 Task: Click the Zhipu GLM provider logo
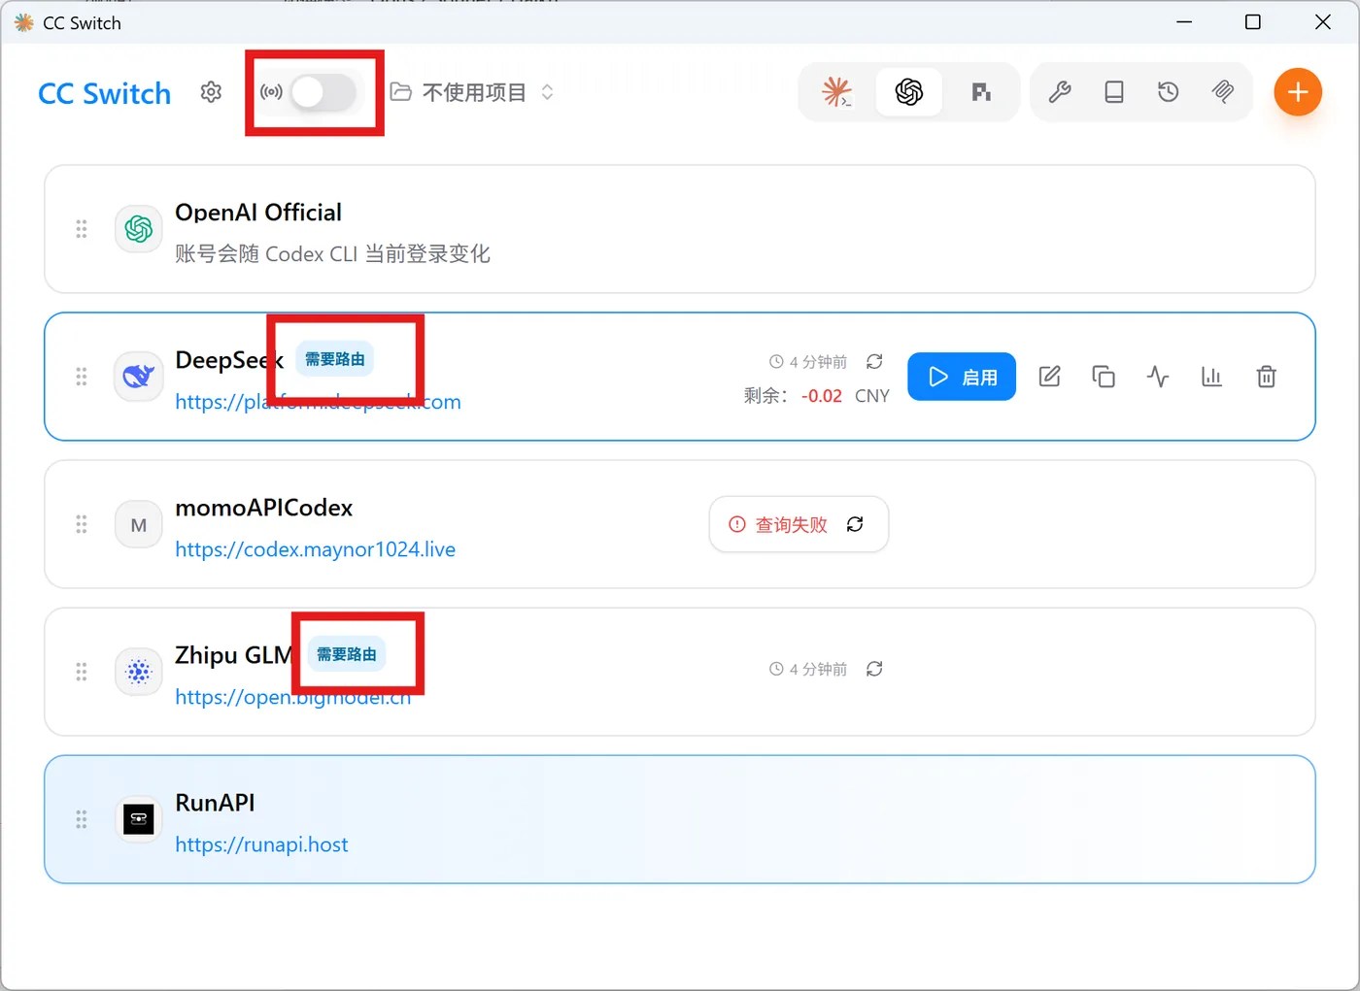coord(139,672)
